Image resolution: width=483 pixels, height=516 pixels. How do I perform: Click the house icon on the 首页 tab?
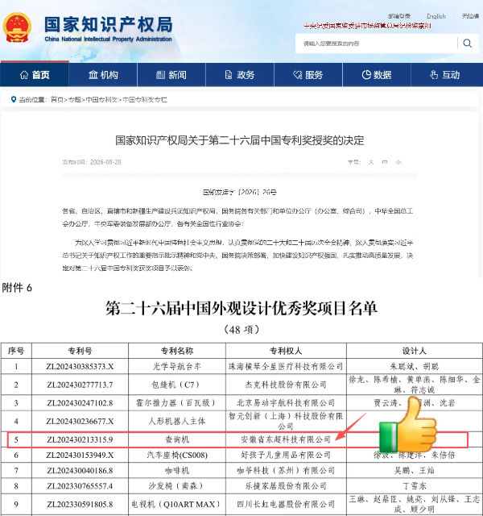[24, 75]
